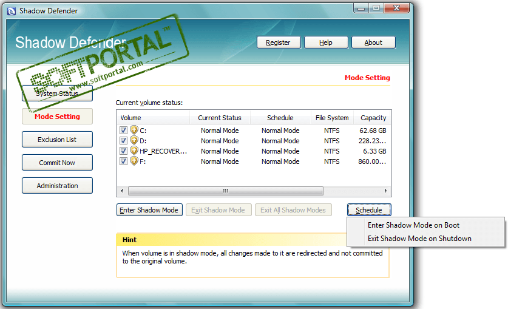Click the Exit Shadow Mode button
This screenshot has height=309, width=508.
click(218, 210)
